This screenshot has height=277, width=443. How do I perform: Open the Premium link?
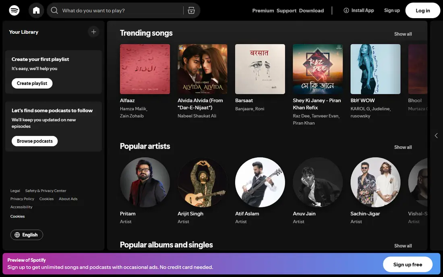pos(263,10)
